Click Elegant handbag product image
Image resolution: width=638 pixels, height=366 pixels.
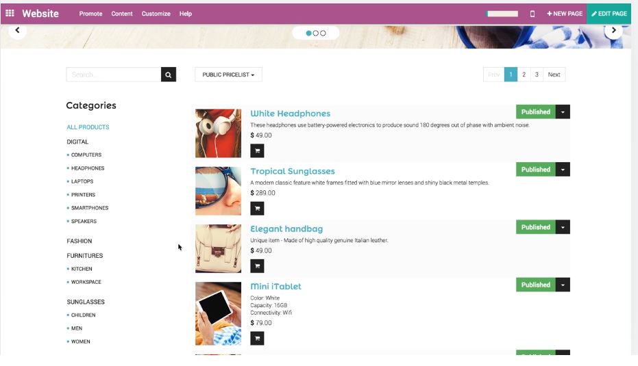[x=218, y=248]
